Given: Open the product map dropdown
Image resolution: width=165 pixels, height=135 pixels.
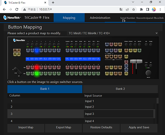Looking at the screenshot, I should (x=112, y=33).
